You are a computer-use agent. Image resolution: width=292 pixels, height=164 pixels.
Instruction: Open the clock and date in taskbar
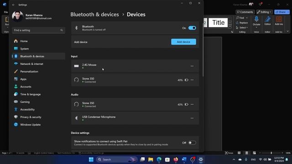279,159
